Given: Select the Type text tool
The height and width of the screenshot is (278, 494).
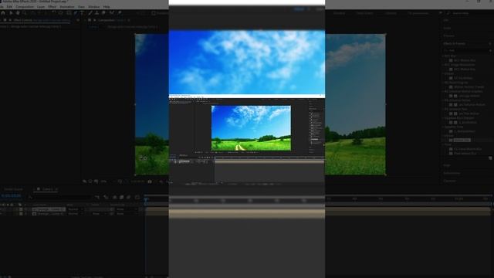Looking at the screenshot, I should (x=83, y=13).
